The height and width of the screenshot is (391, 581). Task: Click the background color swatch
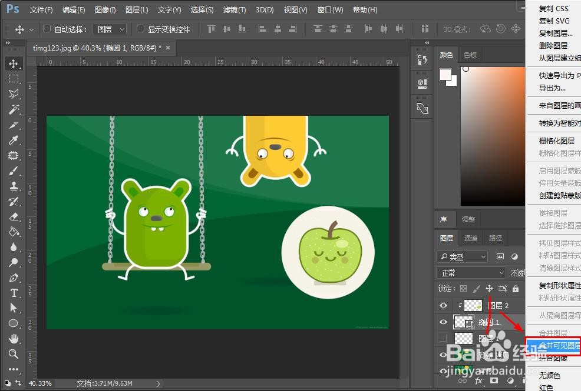(x=454, y=82)
